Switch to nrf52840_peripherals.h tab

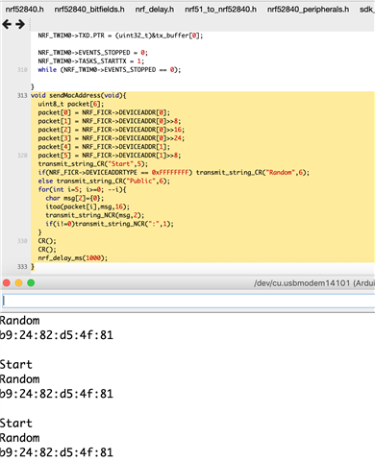point(308,10)
